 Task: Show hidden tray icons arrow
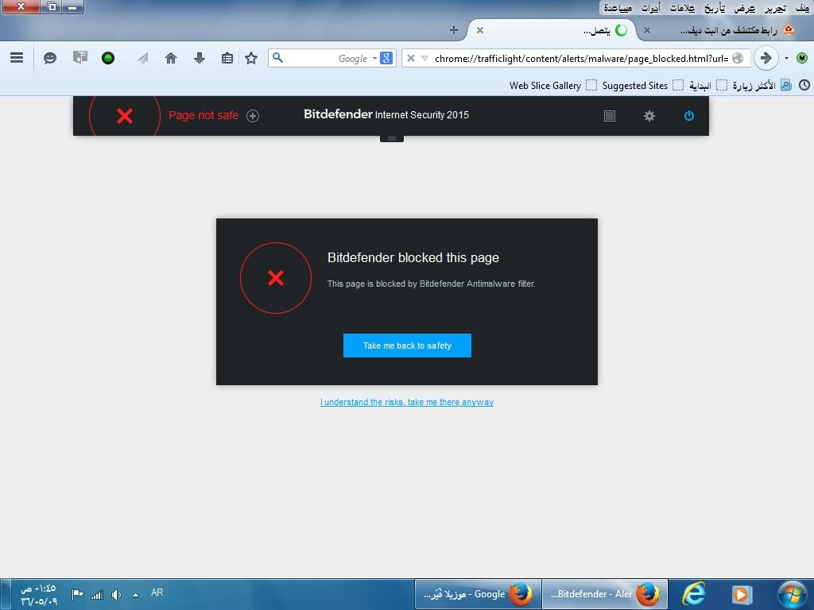click(135, 595)
